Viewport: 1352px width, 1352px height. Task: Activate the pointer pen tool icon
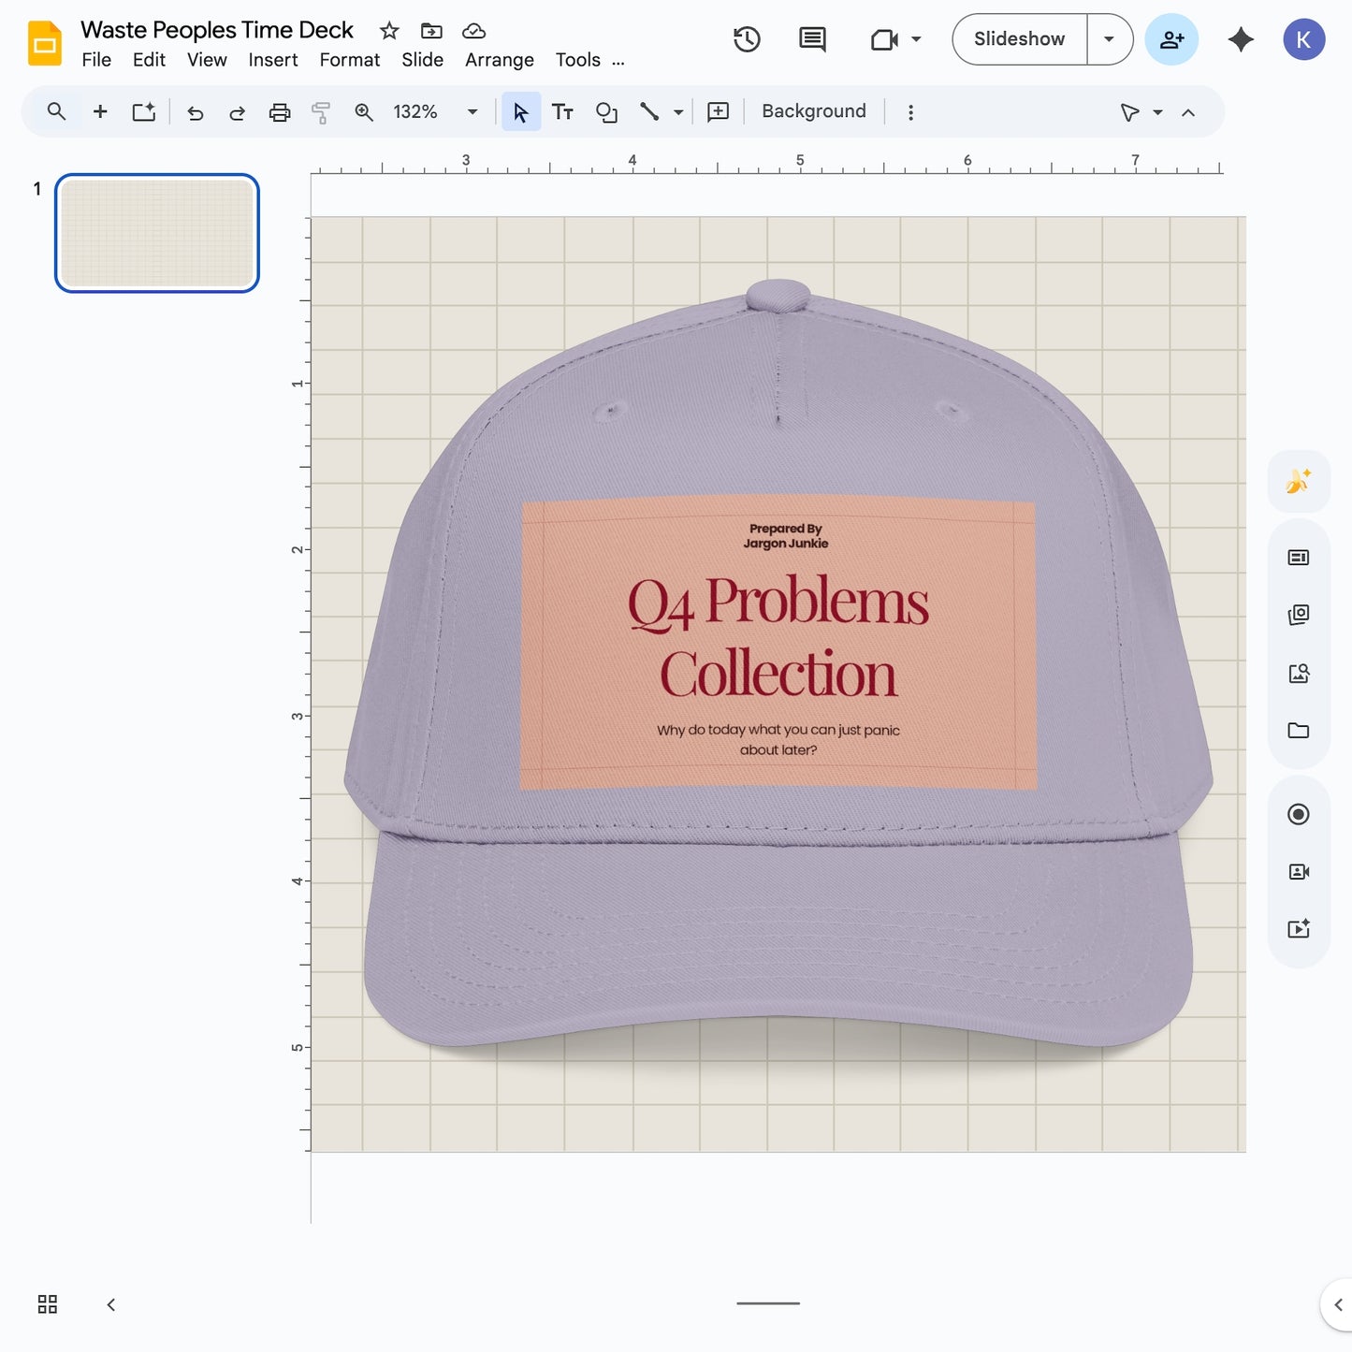(x=1129, y=112)
